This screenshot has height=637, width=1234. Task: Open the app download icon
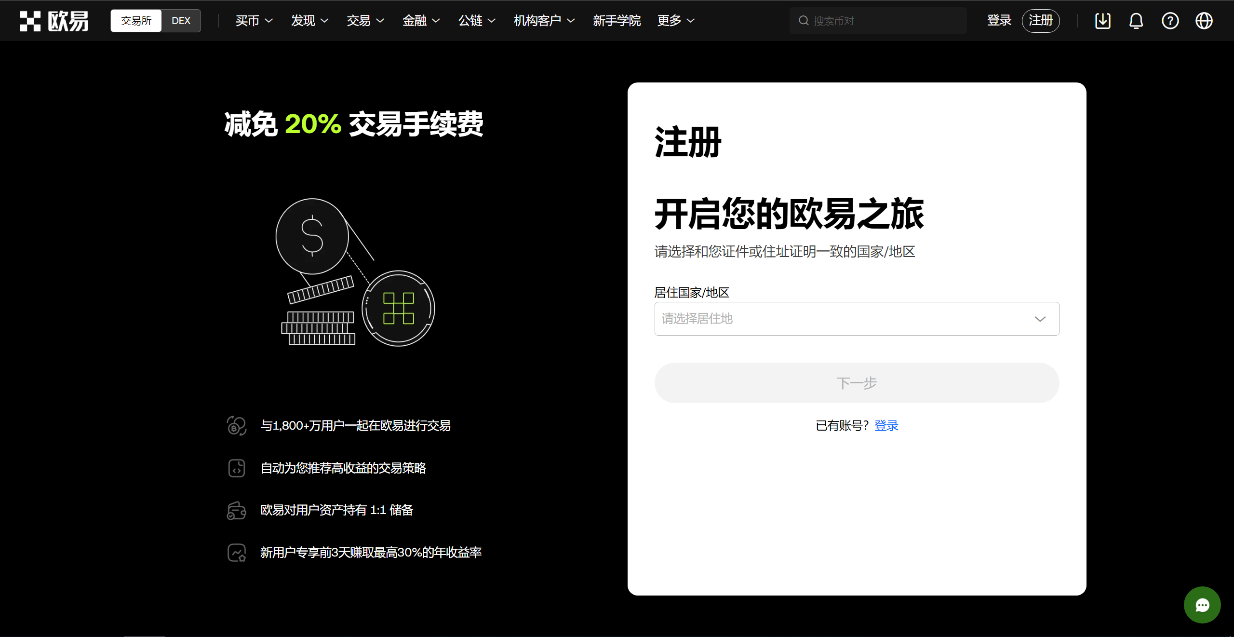point(1103,20)
